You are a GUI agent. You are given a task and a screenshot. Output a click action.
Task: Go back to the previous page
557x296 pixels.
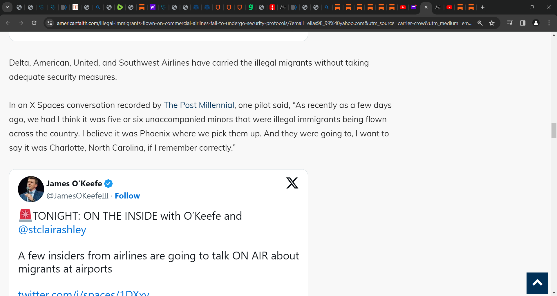pos(8,23)
